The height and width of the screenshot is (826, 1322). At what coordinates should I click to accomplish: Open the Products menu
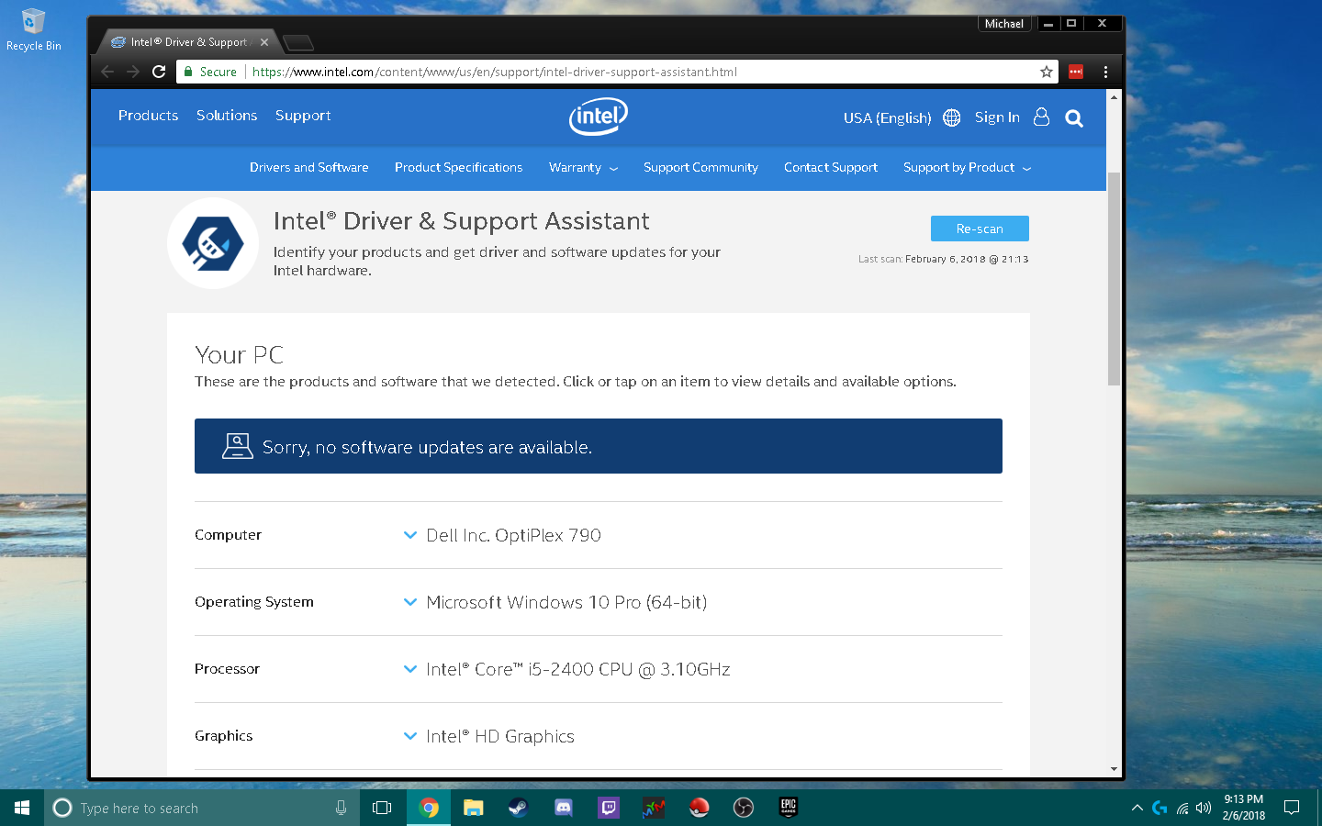tap(148, 116)
